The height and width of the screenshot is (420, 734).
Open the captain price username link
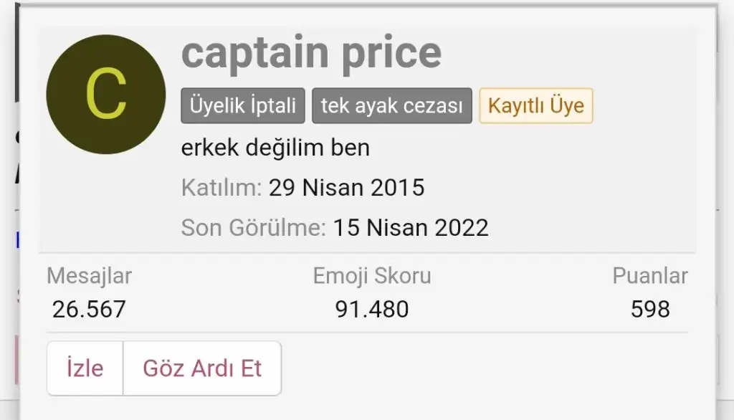[311, 52]
